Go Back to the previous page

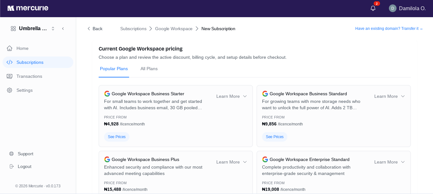(x=95, y=29)
